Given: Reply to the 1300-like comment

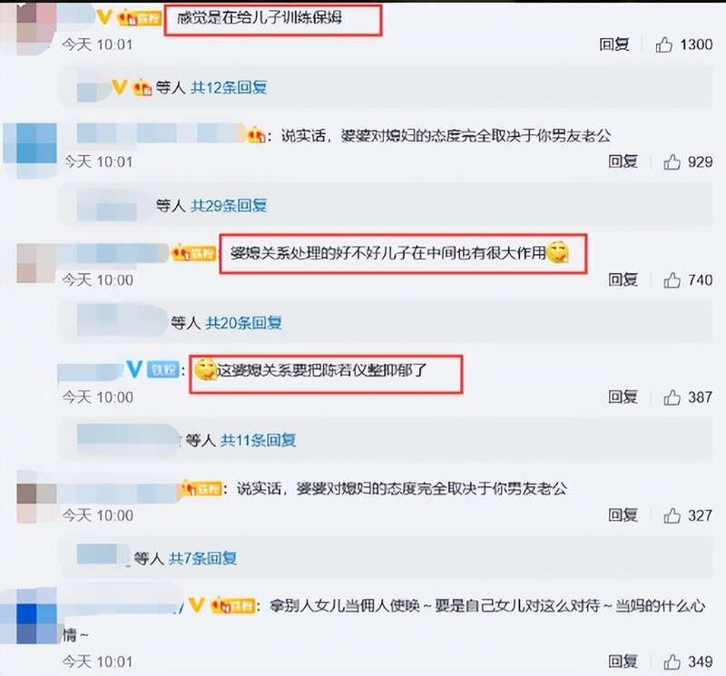Looking at the screenshot, I should coord(614,44).
